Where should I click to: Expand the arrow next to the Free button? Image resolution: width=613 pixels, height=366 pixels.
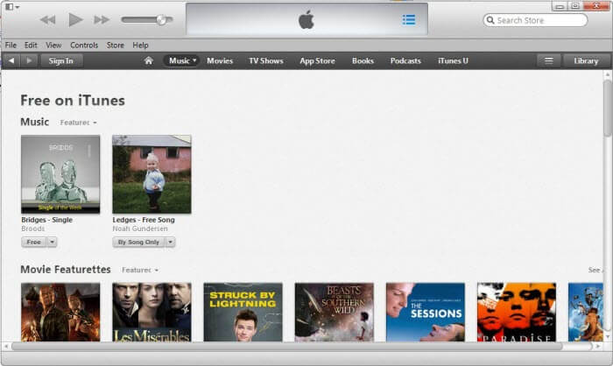point(52,242)
